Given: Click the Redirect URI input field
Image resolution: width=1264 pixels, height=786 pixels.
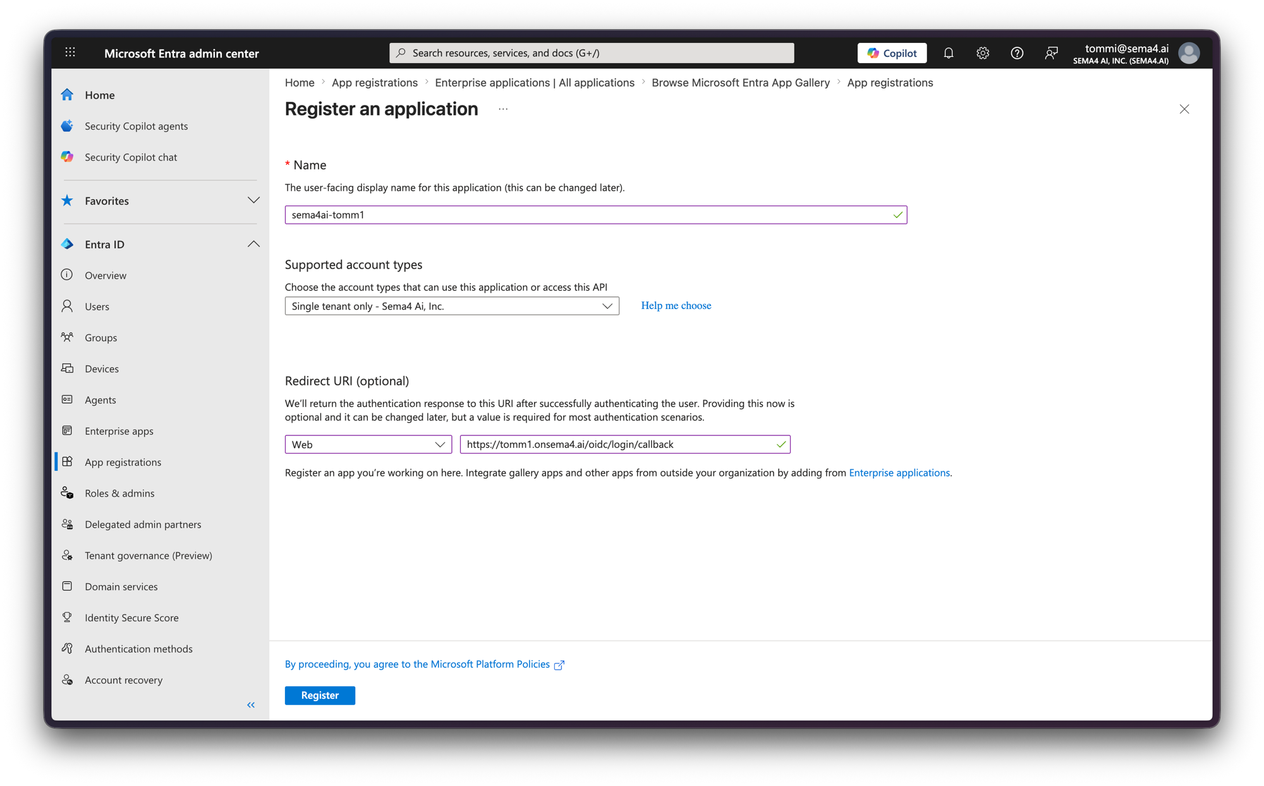Looking at the screenshot, I should [x=625, y=444].
